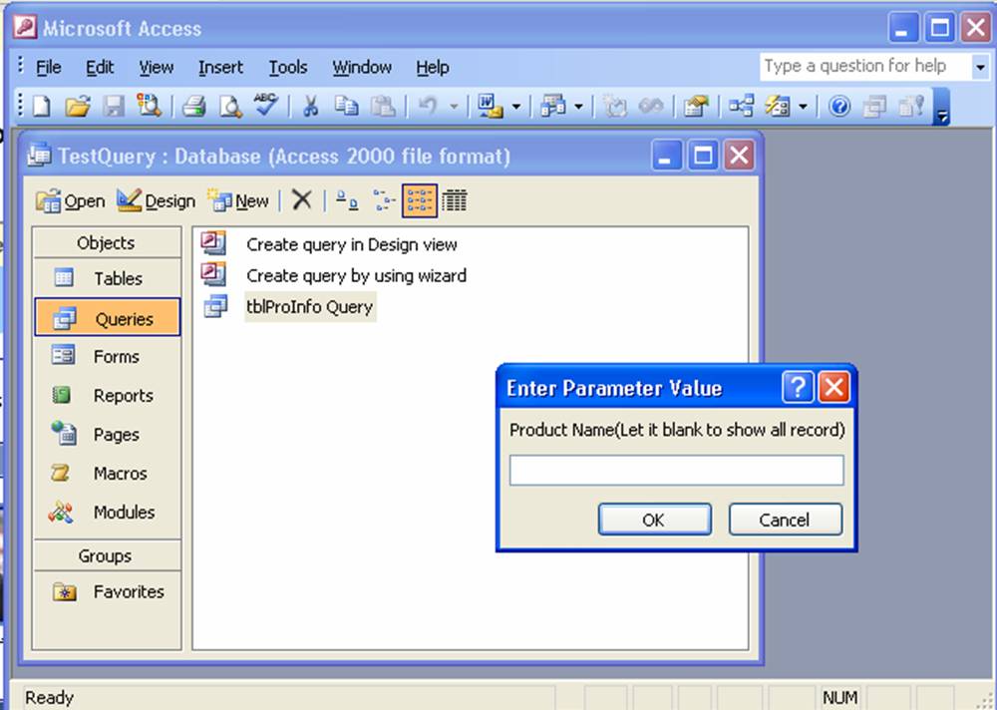The width and height of the screenshot is (997, 710).
Task: Open the Favorites group
Action: coord(108,591)
